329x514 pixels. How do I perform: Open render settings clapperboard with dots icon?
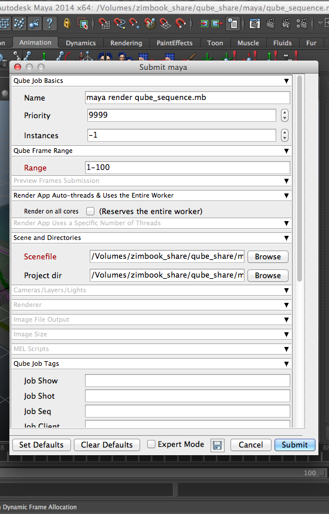tap(302, 24)
